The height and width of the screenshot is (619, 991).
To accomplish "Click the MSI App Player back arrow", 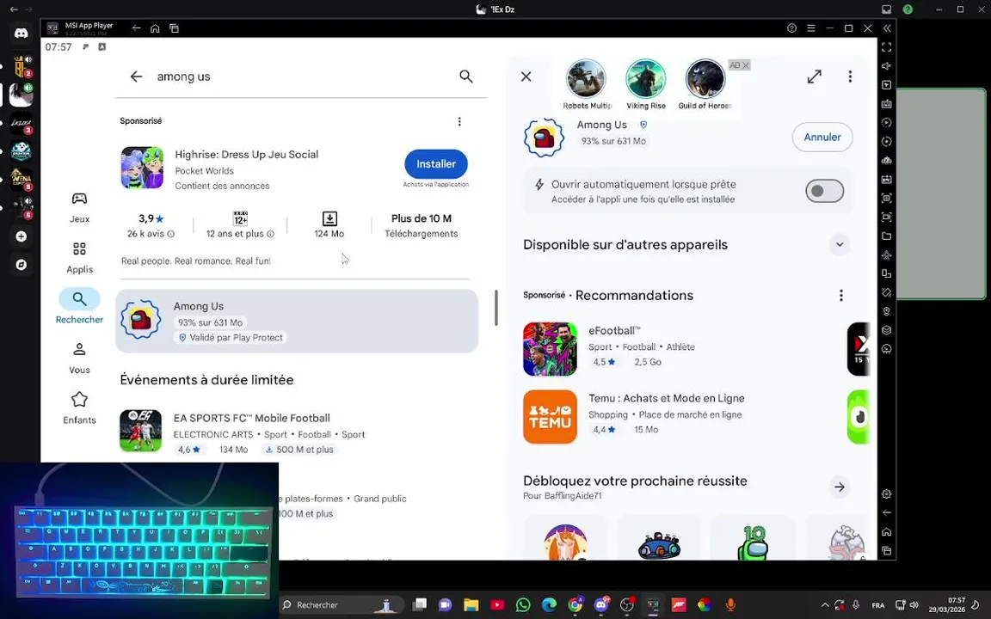I will [136, 28].
